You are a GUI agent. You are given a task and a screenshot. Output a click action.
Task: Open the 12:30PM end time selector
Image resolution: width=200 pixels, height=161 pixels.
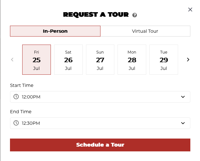coord(100,123)
